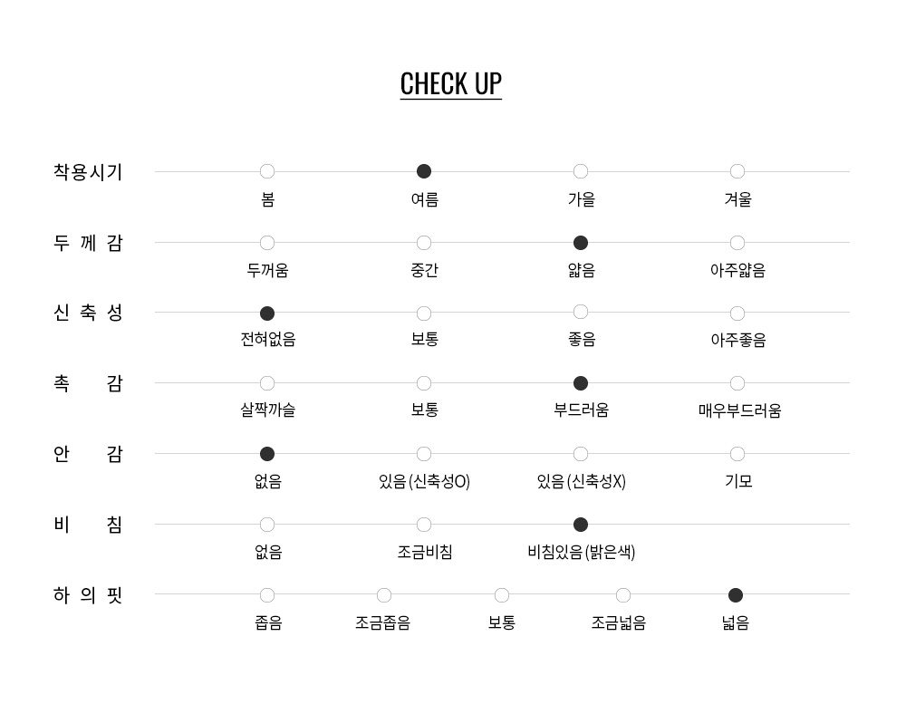Choose the 가을 season circle
The width and height of the screenshot is (906, 704).
[x=581, y=171]
